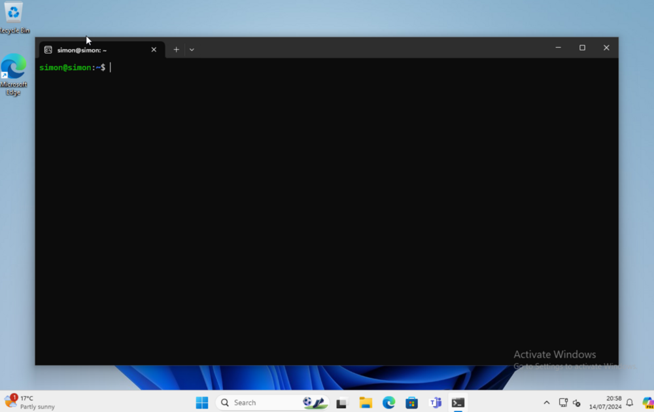
Task: Select the simon@simon: ~ terminal tab
Action: pyautogui.click(x=102, y=50)
